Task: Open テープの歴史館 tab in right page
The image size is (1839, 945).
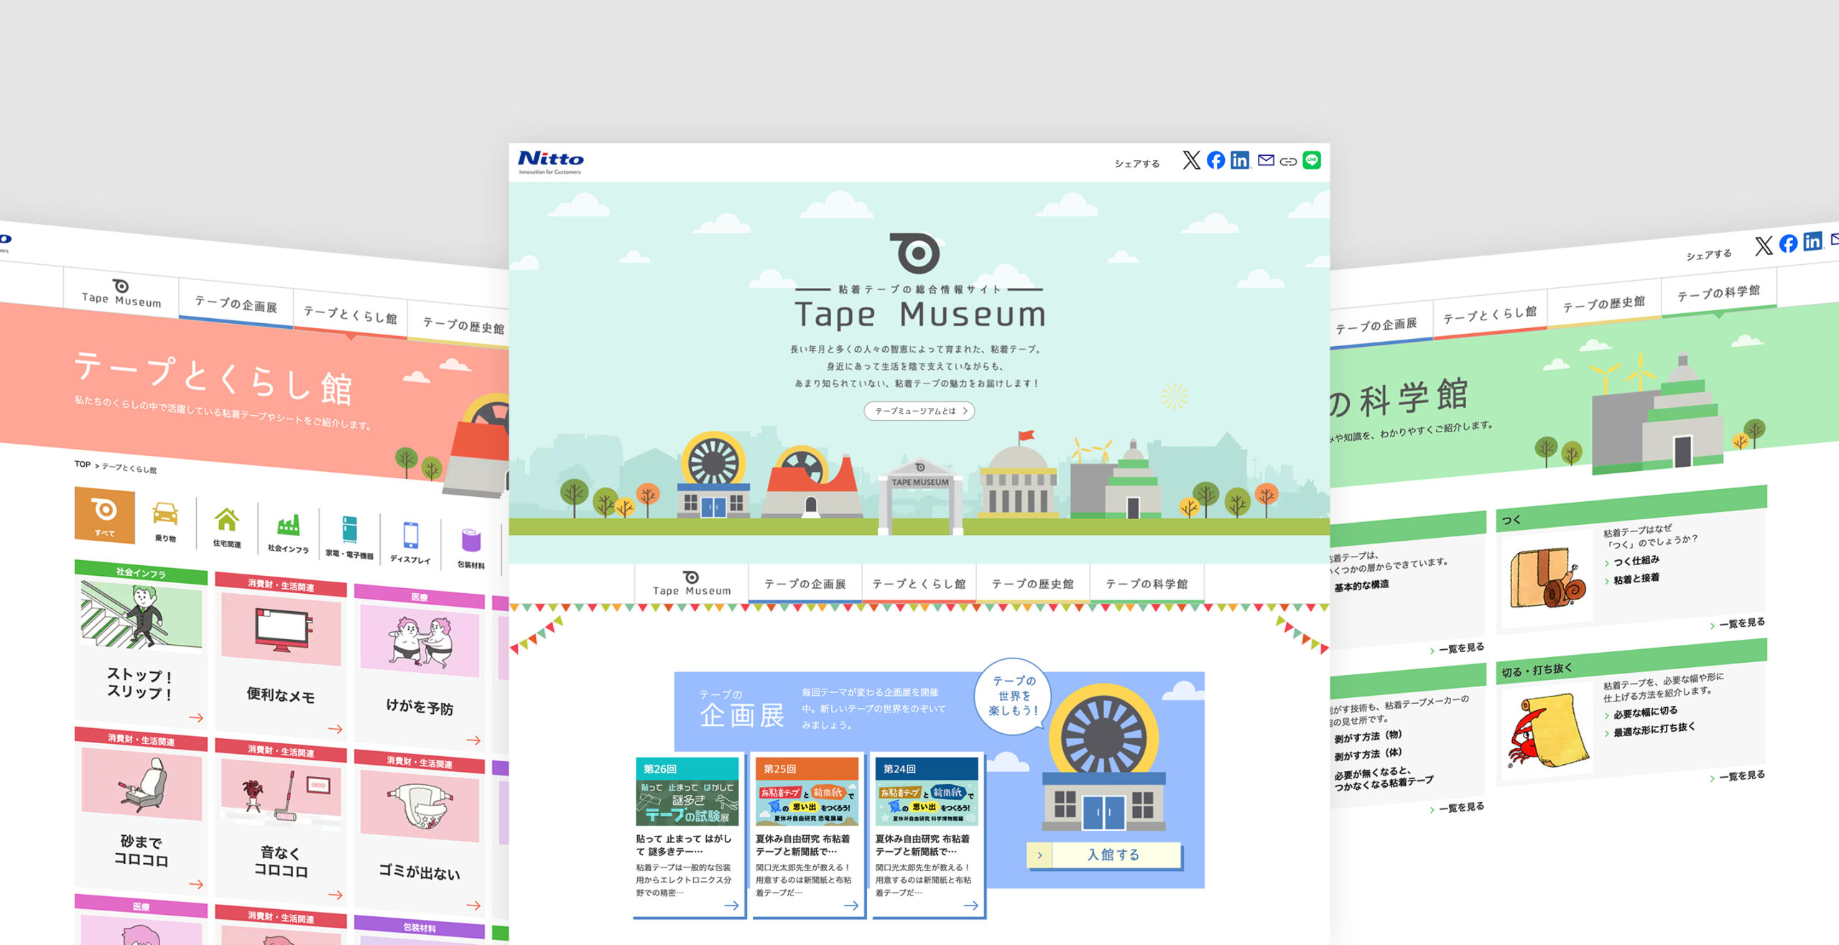Action: click(1603, 303)
